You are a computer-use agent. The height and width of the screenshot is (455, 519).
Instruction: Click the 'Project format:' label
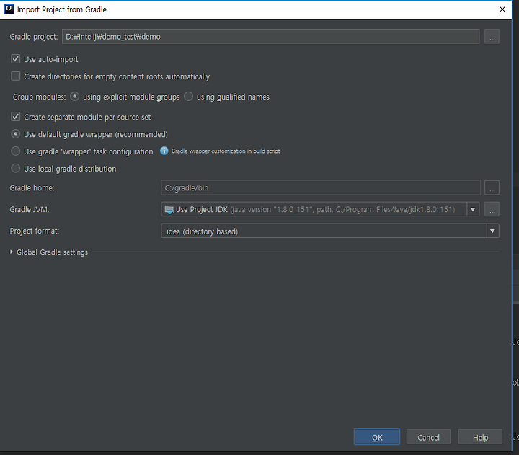(x=35, y=231)
